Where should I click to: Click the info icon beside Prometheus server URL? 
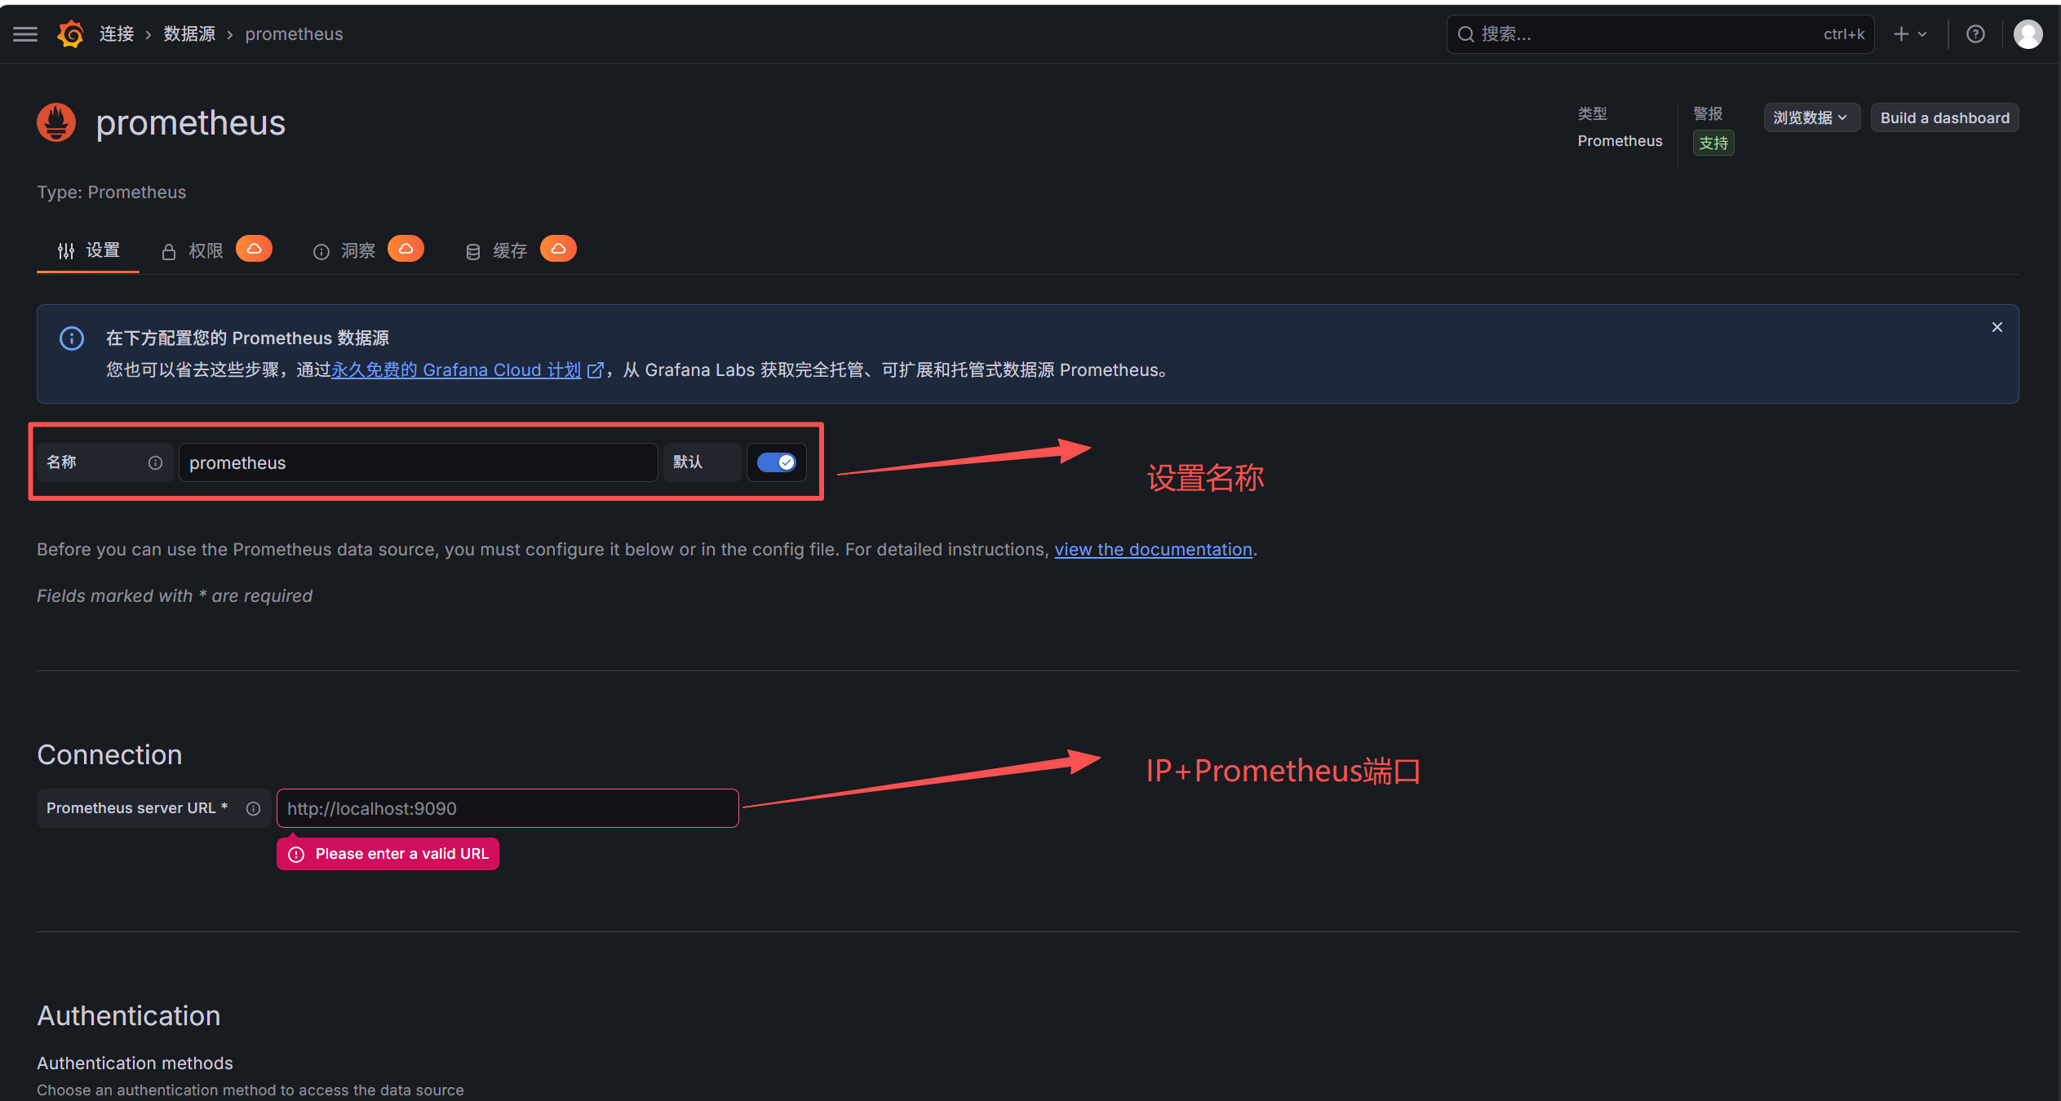[253, 808]
